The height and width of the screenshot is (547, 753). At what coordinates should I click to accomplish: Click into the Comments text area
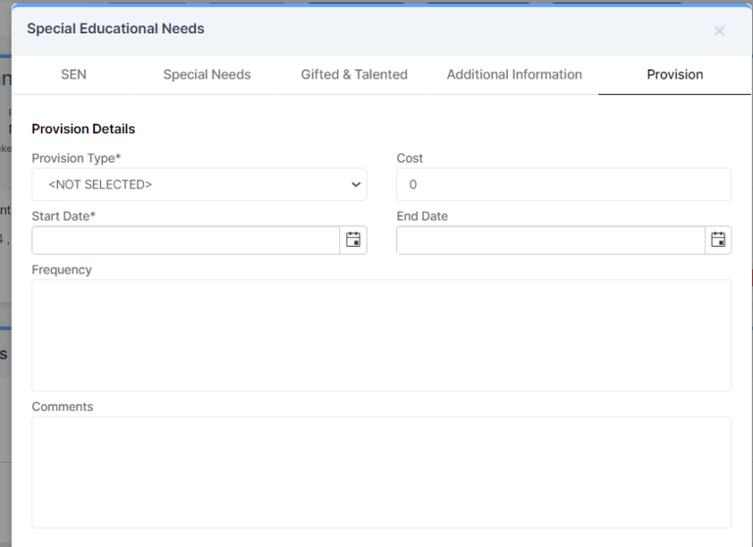381,472
